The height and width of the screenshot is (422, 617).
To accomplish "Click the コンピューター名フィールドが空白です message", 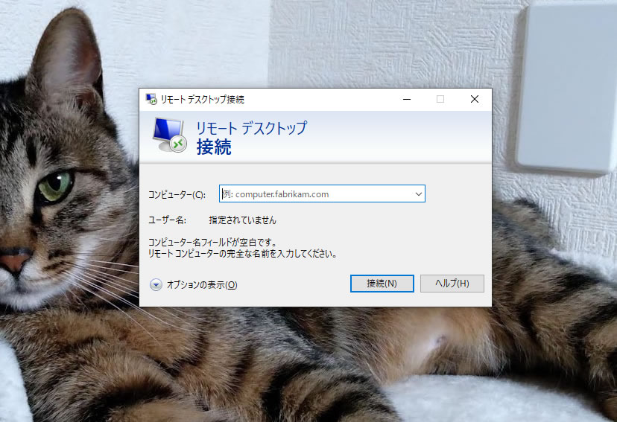I will pyautogui.click(x=212, y=242).
